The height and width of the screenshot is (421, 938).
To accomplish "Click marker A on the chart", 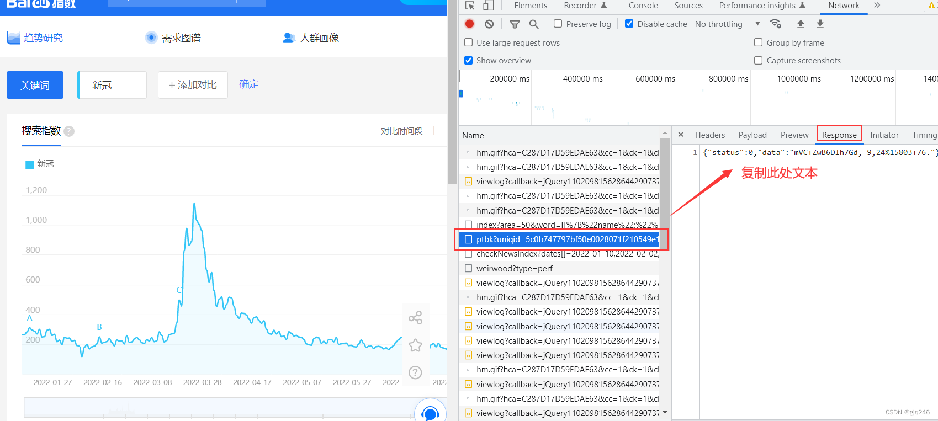I will click(30, 318).
